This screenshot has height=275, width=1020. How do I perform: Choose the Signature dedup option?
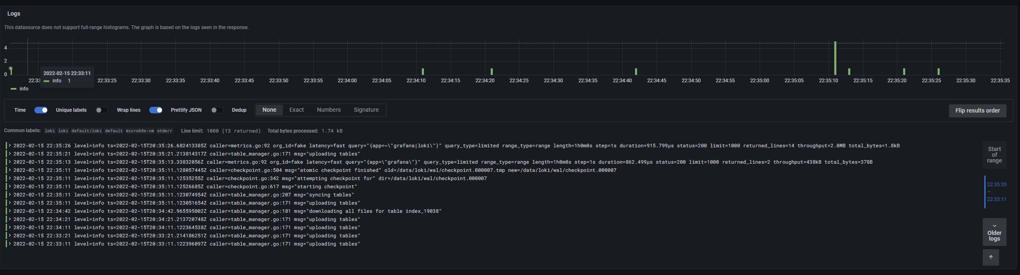pos(366,110)
